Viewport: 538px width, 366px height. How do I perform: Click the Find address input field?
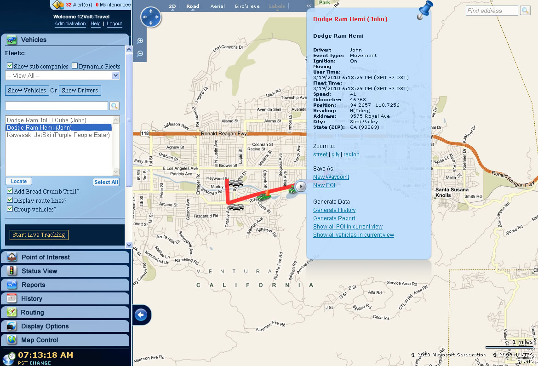pos(492,11)
